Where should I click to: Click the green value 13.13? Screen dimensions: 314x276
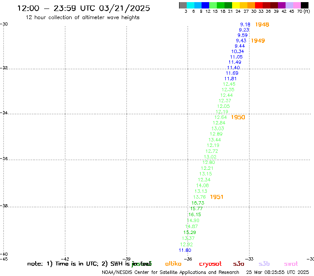(x=201, y=191)
